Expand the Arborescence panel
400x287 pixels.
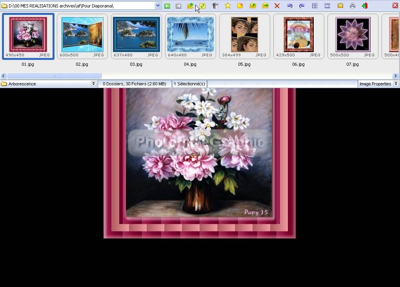pos(93,84)
